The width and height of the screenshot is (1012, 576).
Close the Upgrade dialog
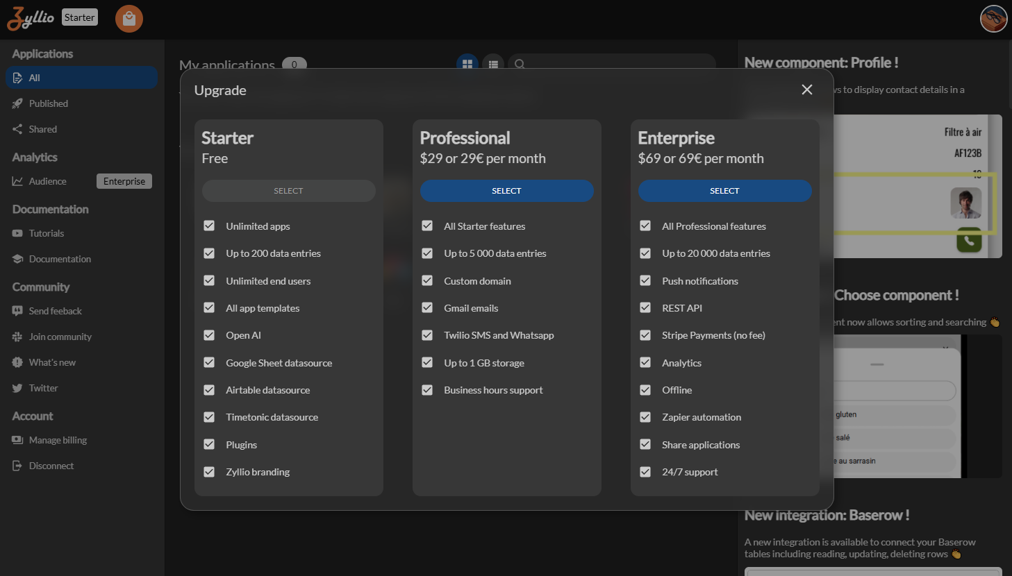(806, 90)
